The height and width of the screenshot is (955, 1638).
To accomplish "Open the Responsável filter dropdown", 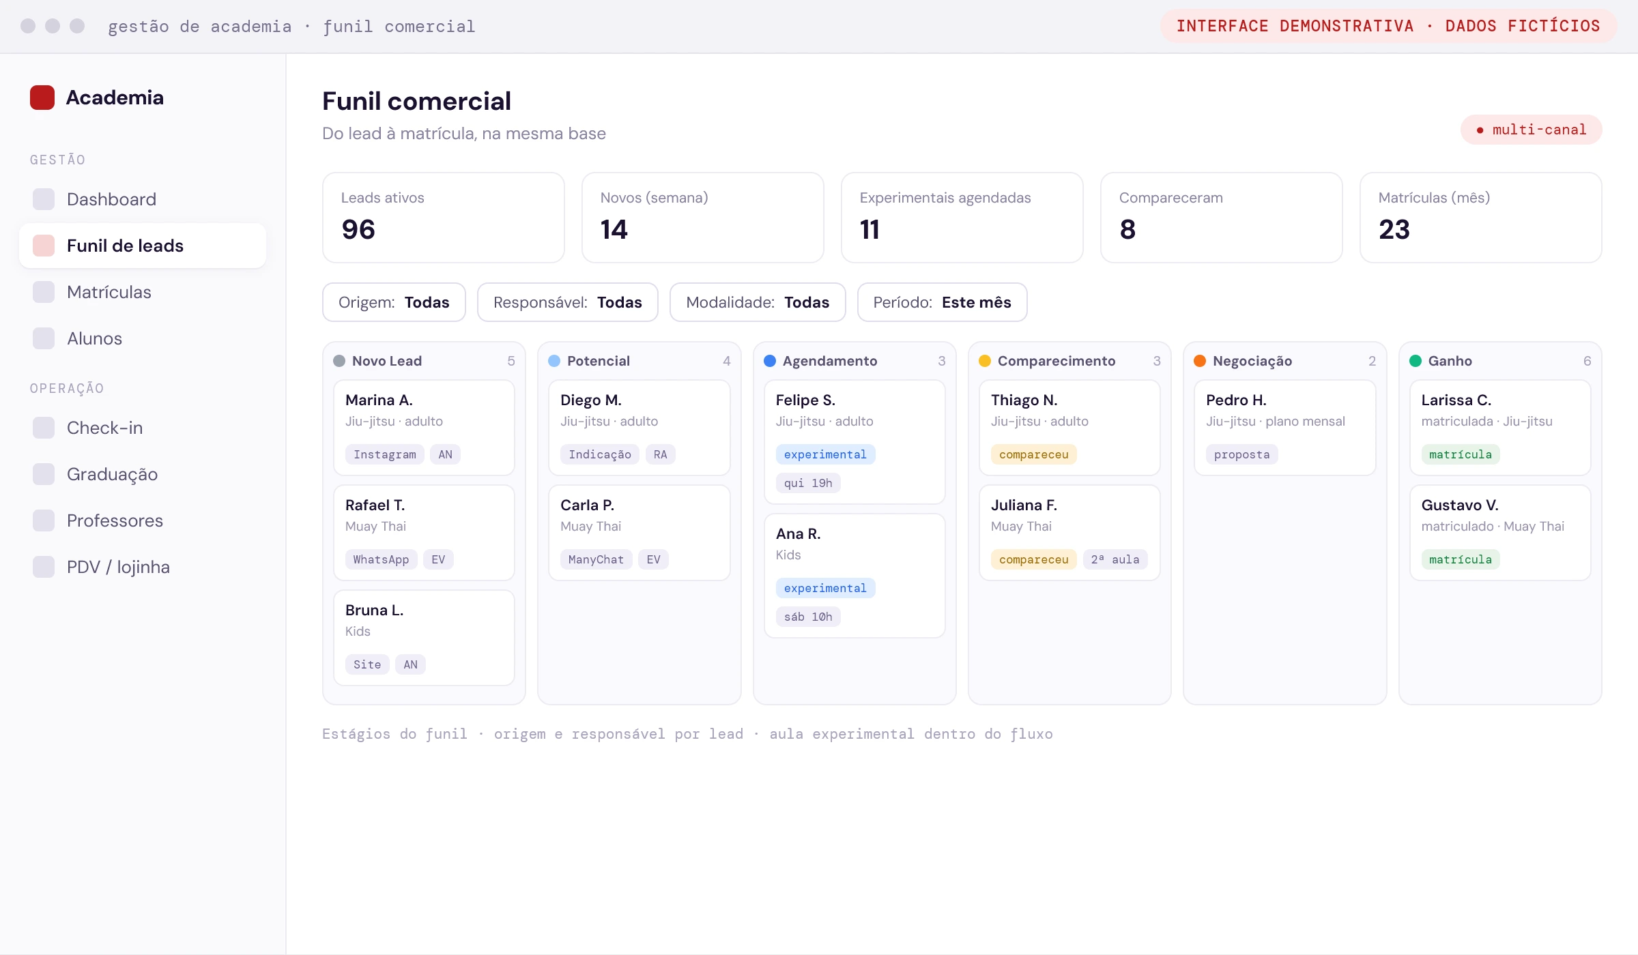I will point(568,302).
